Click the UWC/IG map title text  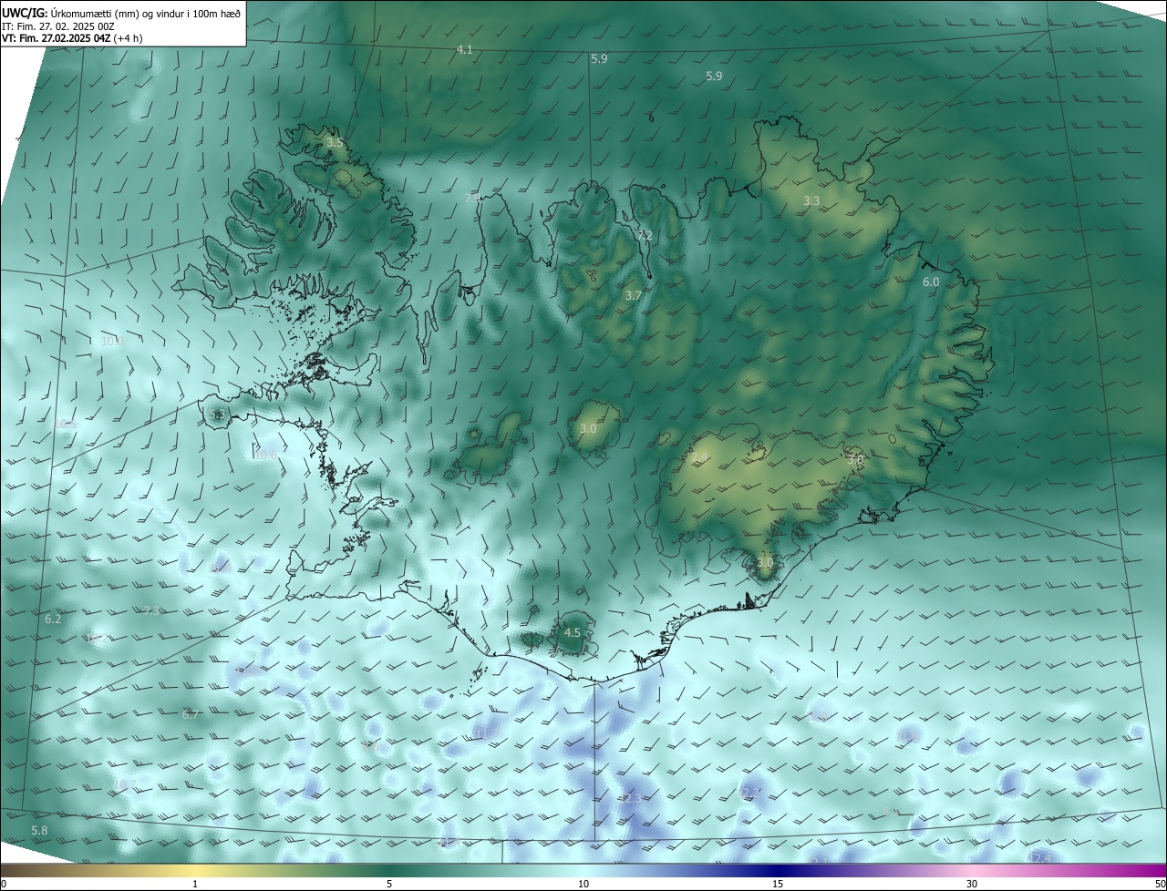(121, 13)
